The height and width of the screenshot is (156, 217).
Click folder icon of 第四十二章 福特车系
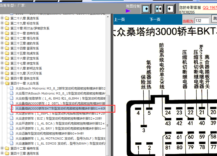(7, 148)
